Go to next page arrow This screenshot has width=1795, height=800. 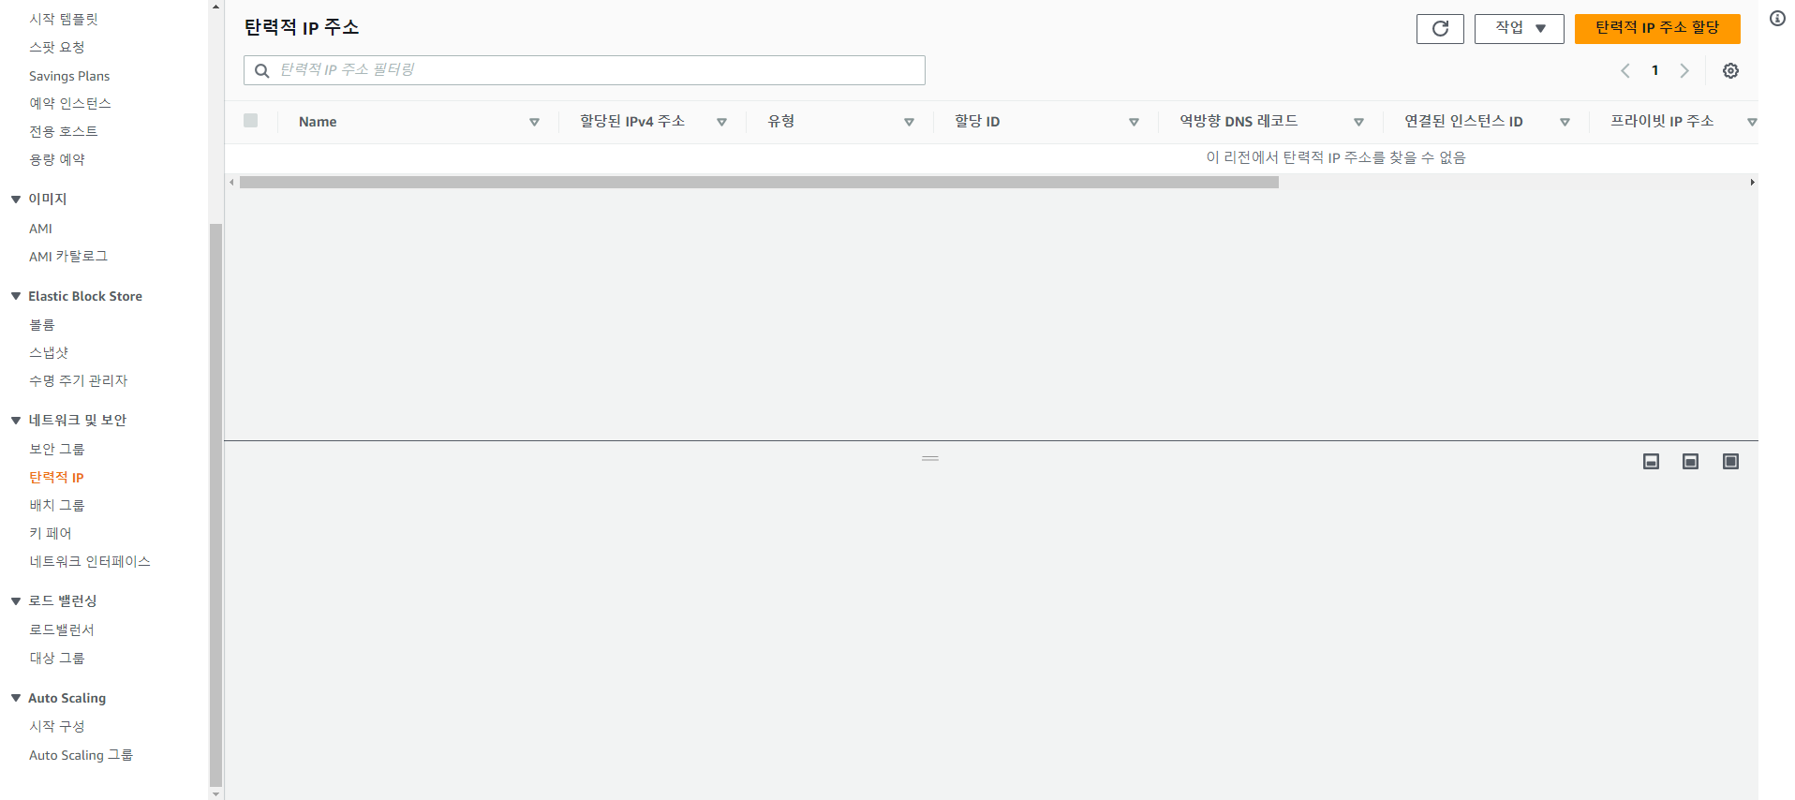[1684, 70]
